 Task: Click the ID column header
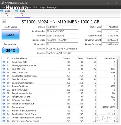tap(8, 58)
